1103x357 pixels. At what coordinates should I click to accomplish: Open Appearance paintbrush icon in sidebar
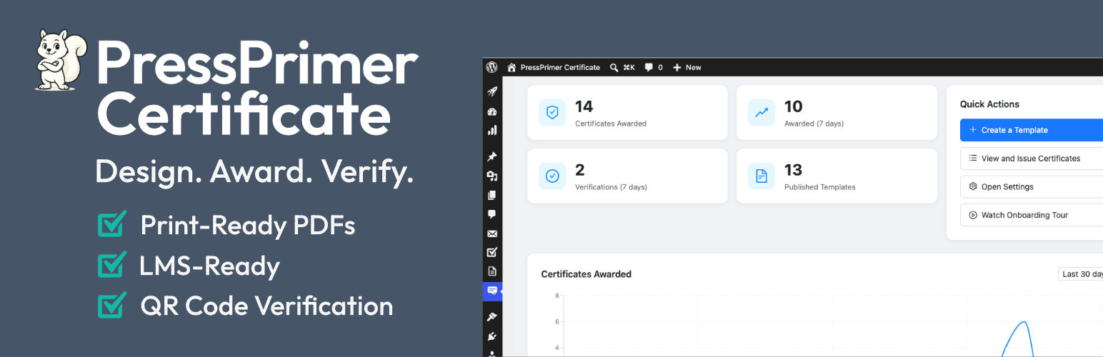coord(492,317)
